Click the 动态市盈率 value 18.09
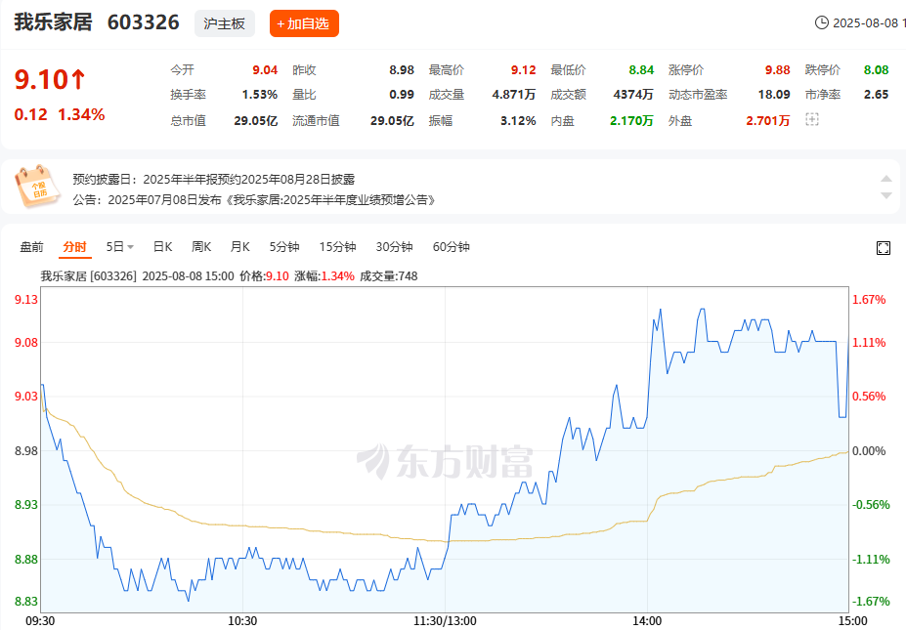The width and height of the screenshot is (906, 630). click(x=774, y=94)
